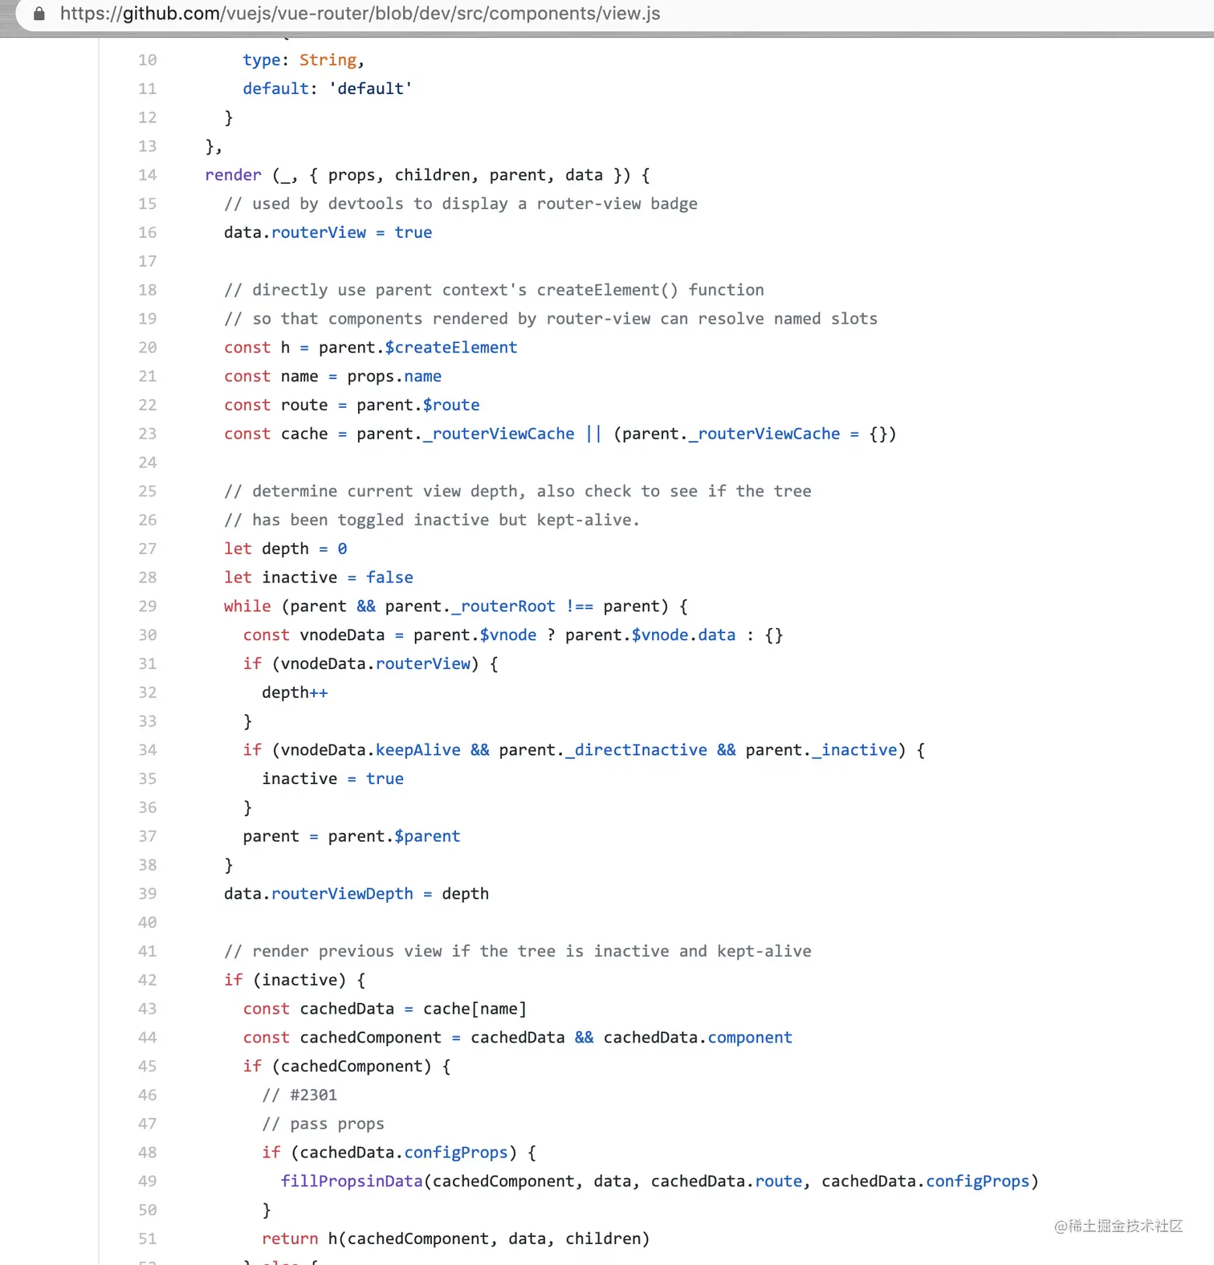The image size is (1214, 1265).
Task: Click "'default'" string on line 11
Action: tap(370, 88)
